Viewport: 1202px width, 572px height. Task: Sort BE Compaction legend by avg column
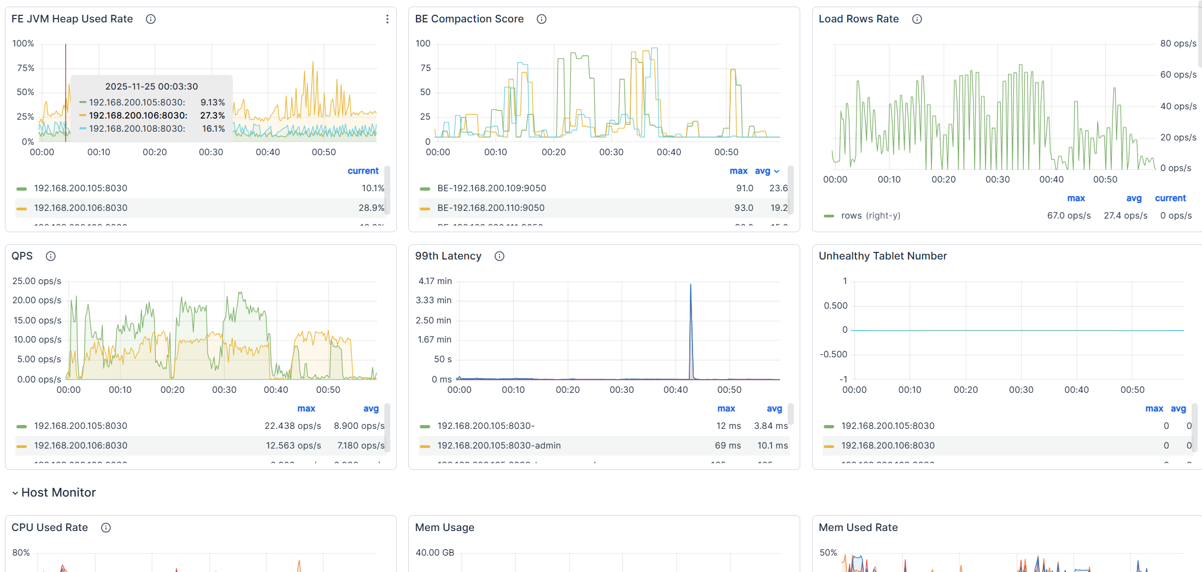click(763, 171)
